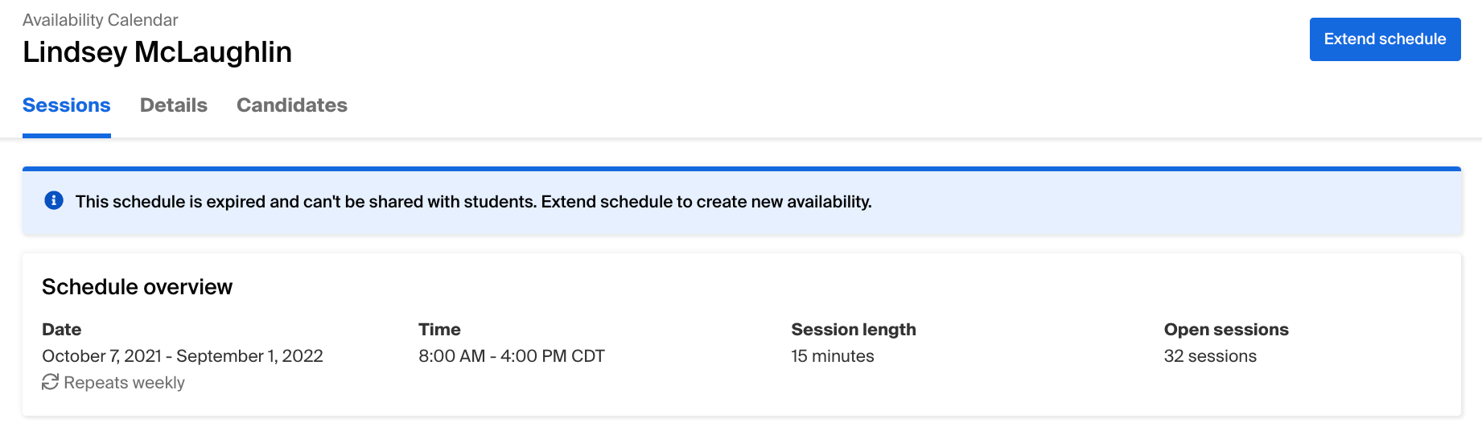
Task: Click the 15 minutes value
Action: click(833, 356)
